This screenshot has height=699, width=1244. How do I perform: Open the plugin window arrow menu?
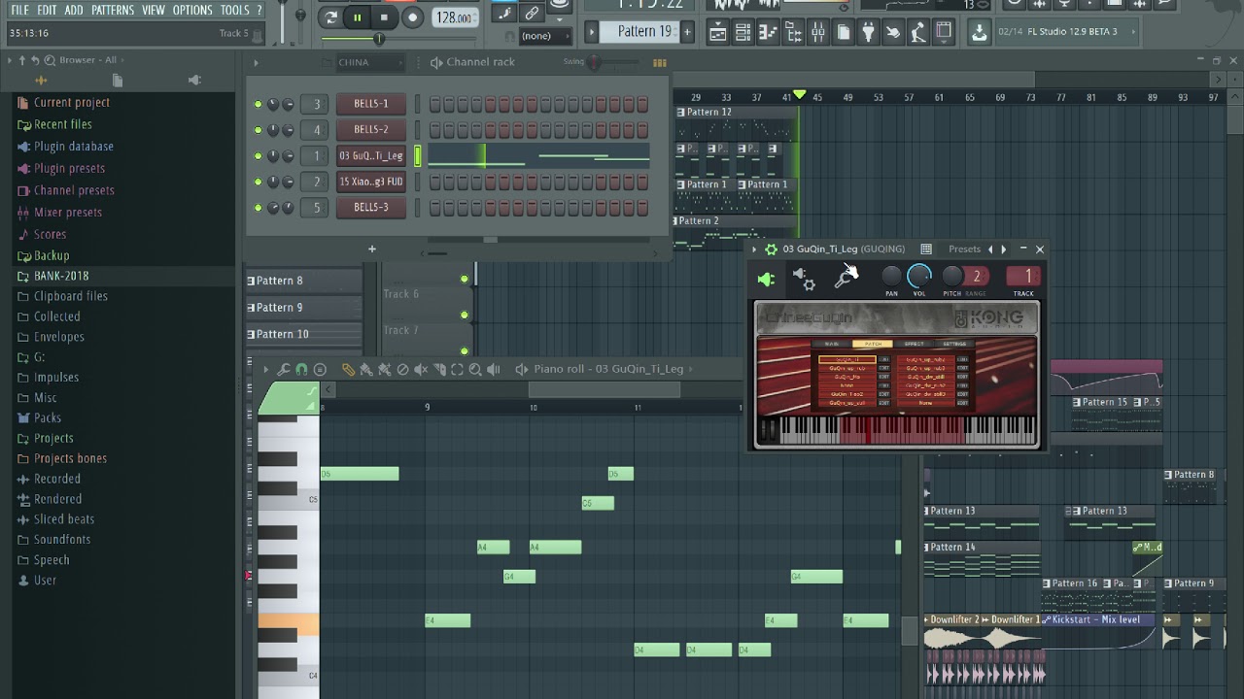754,250
